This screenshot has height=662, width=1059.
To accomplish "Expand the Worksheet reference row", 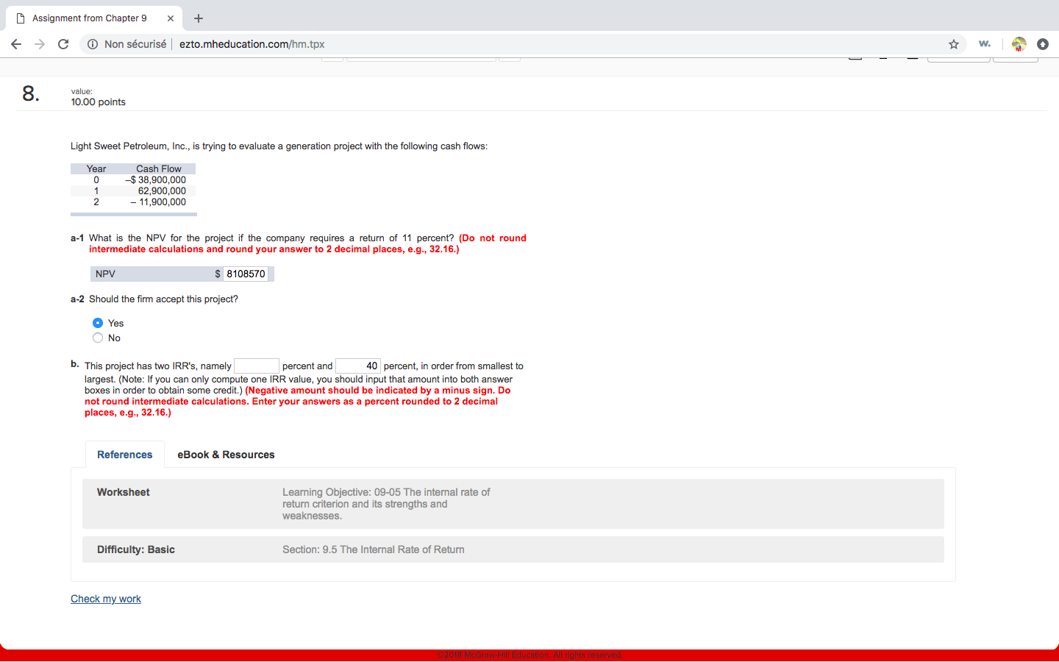I will pyautogui.click(x=513, y=503).
